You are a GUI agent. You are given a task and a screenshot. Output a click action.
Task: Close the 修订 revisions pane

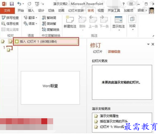(153, 44)
